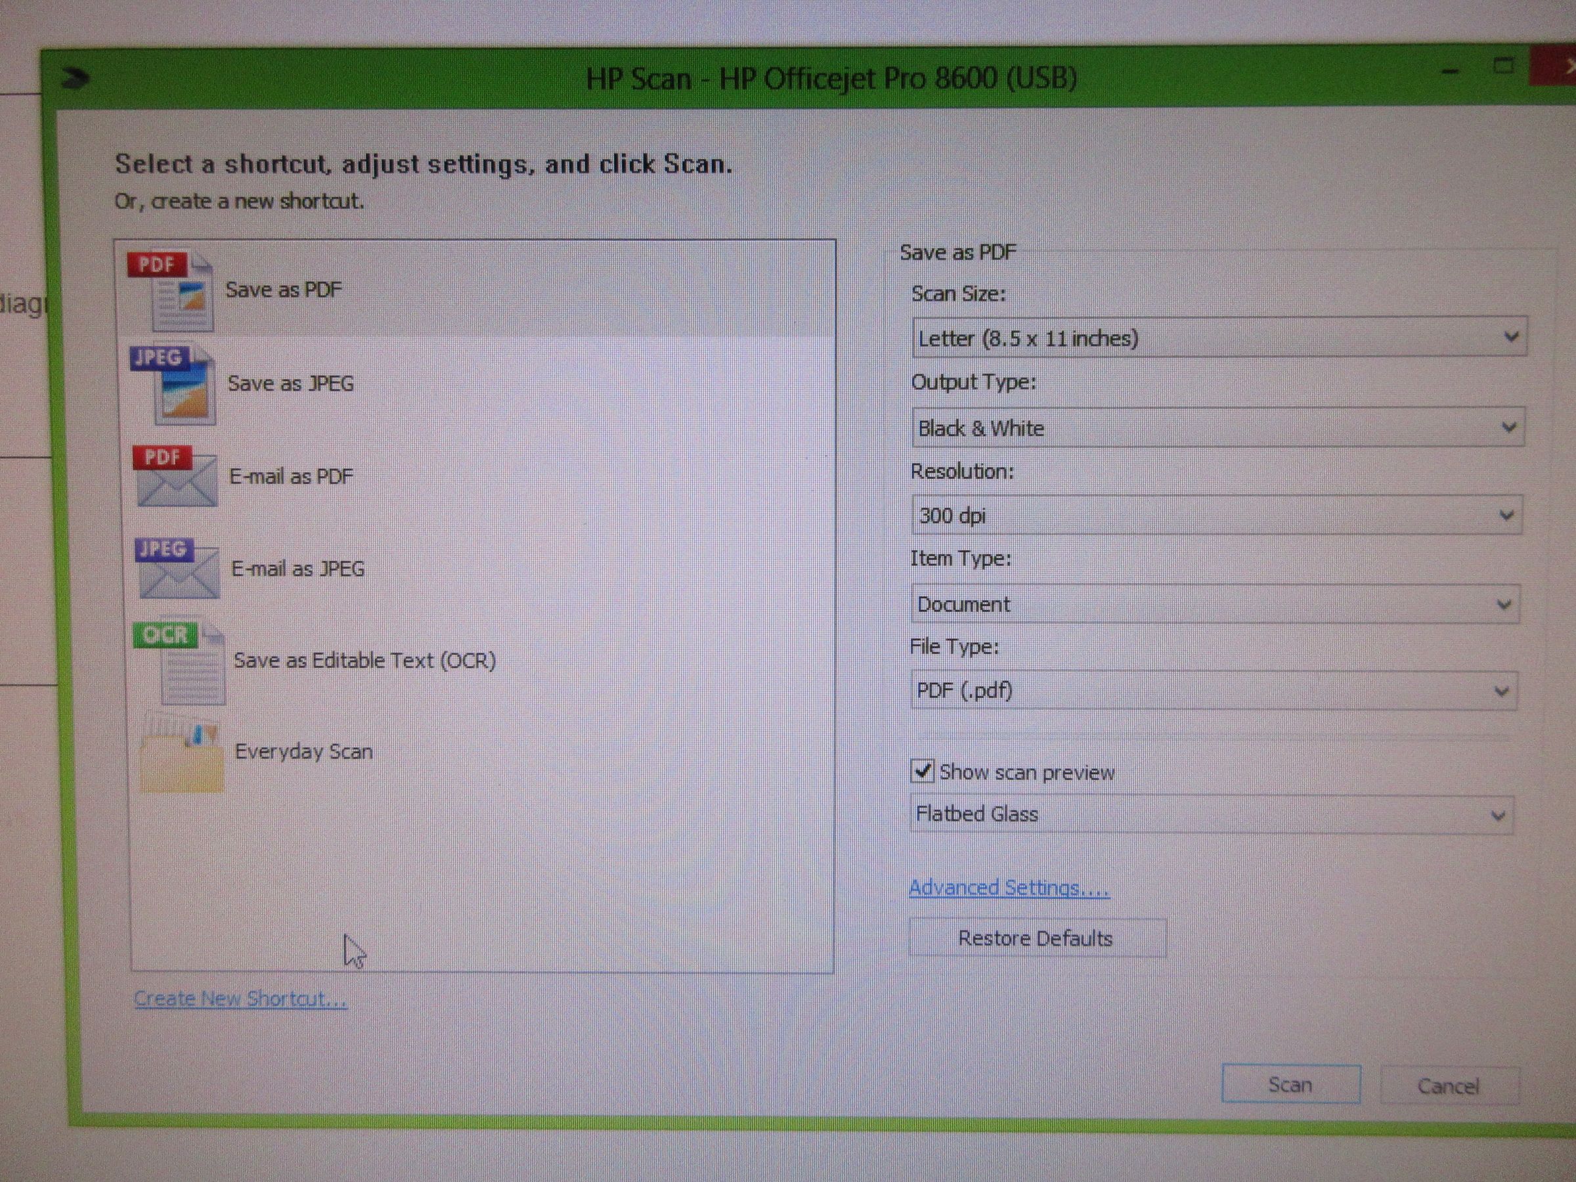The width and height of the screenshot is (1576, 1182).
Task: Open the Flatbed Glass source dropdown
Action: click(x=1210, y=814)
